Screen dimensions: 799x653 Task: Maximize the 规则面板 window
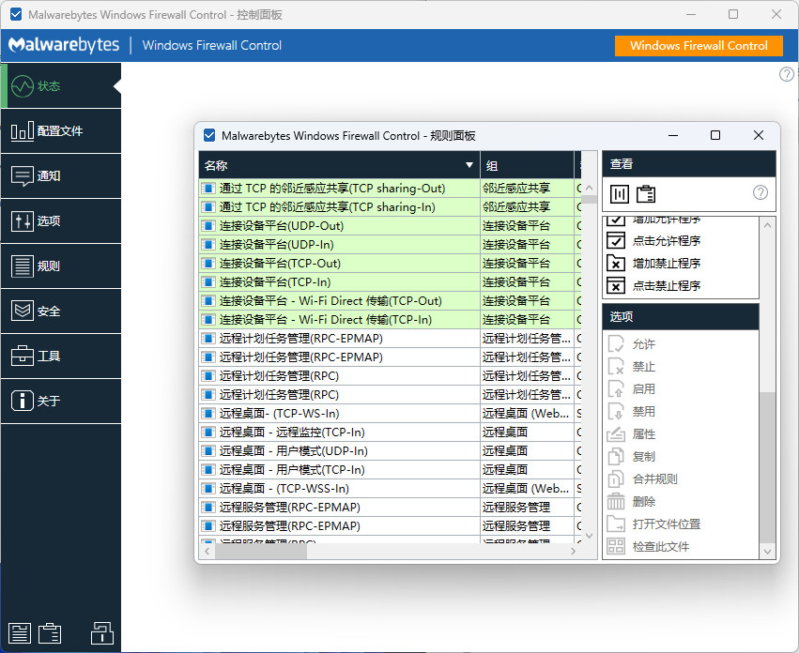click(x=715, y=135)
